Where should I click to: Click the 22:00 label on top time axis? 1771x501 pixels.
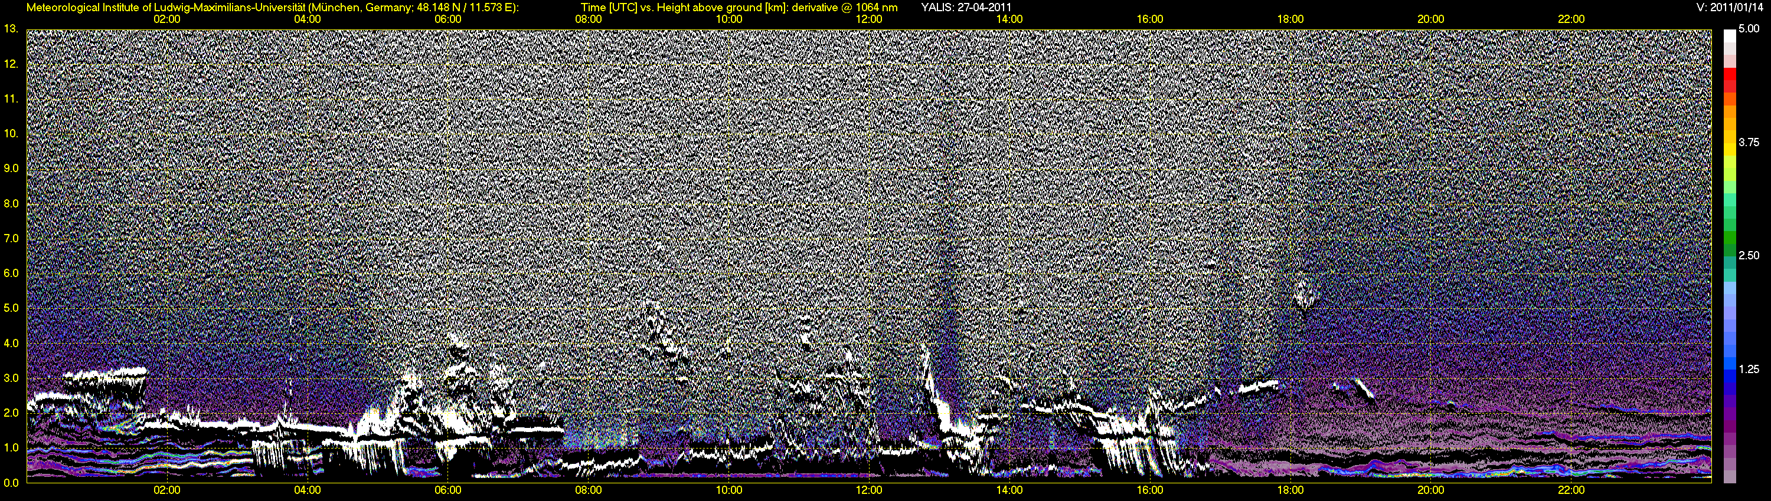click(1571, 19)
